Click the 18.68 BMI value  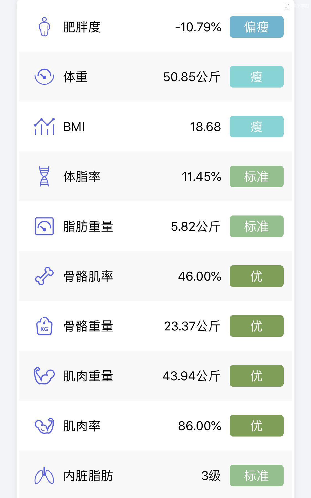205,127
